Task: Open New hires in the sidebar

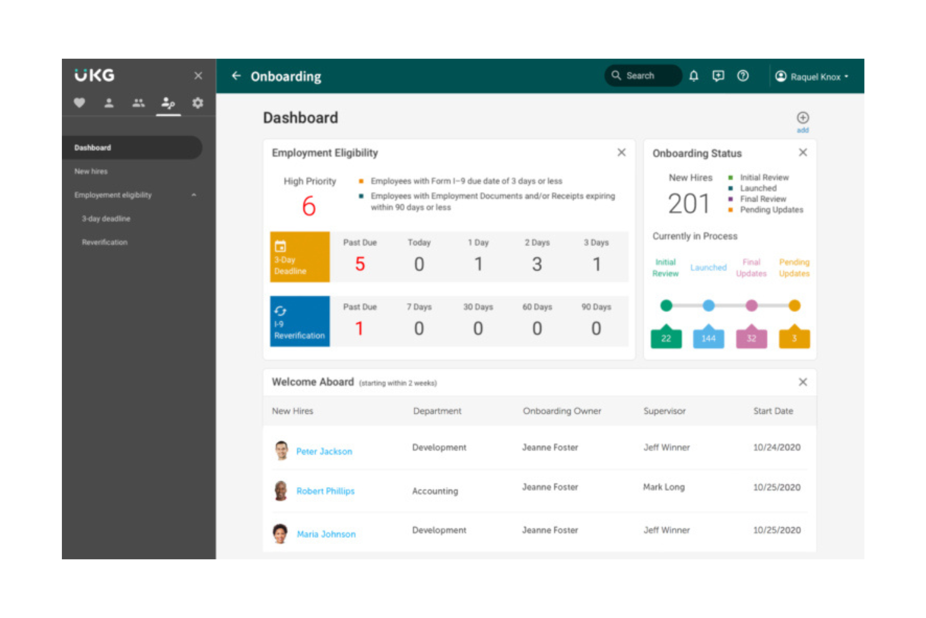Action: coord(91,172)
